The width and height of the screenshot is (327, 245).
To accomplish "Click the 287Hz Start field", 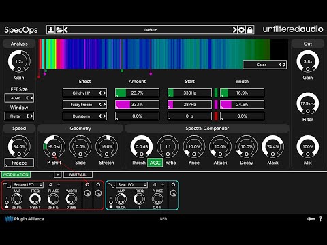I will (x=189, y=105).
